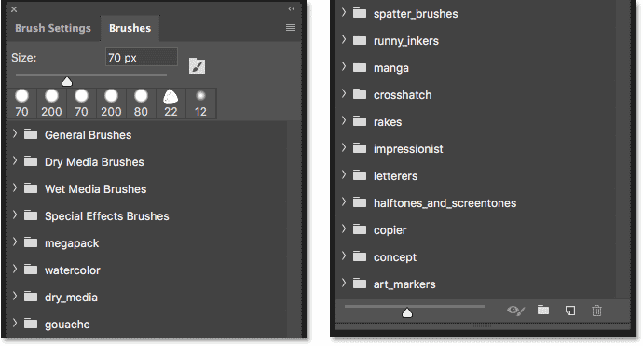The height and width of the screenshot is (346, 643).
Task: Select the triangular recent brush sized 22
Action: coord(171,104)
